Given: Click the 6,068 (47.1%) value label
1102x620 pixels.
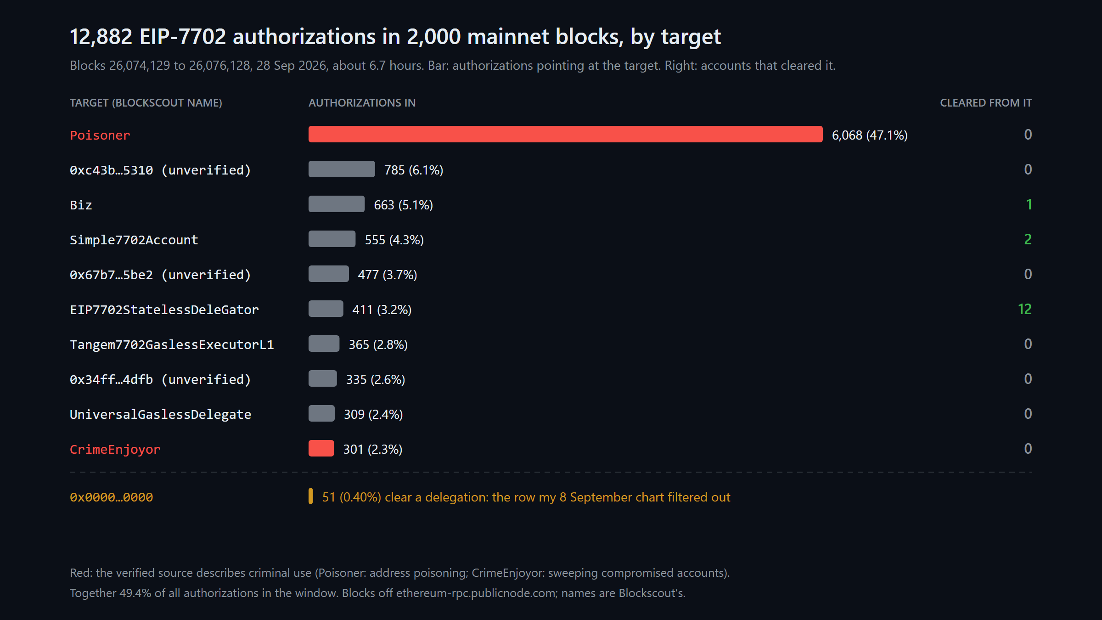Looking at the screenshot, I should click(x=870, y=135).
